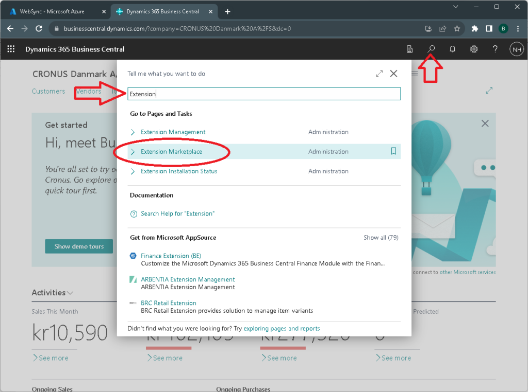Expand the search dialog to full size
The width and height of the screenshot is (528, 392).
379,74
